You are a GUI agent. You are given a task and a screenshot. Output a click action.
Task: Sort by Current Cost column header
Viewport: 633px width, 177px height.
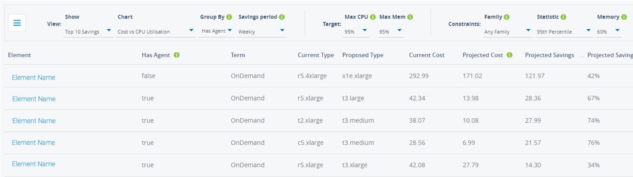click(427, 55)
